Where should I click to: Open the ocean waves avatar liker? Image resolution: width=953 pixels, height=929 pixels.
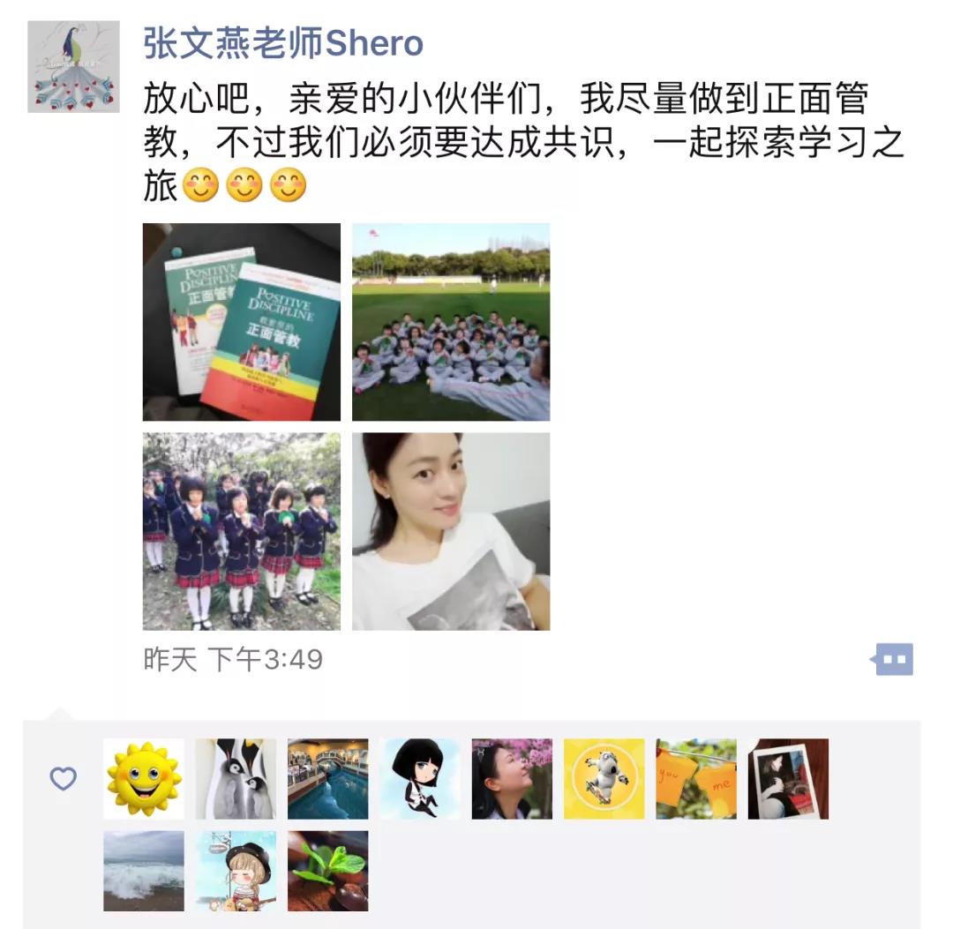point(144,872)
